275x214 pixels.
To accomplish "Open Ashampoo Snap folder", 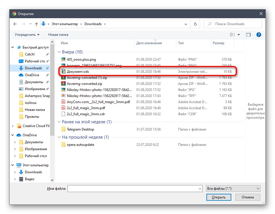I will click(34, 96).
